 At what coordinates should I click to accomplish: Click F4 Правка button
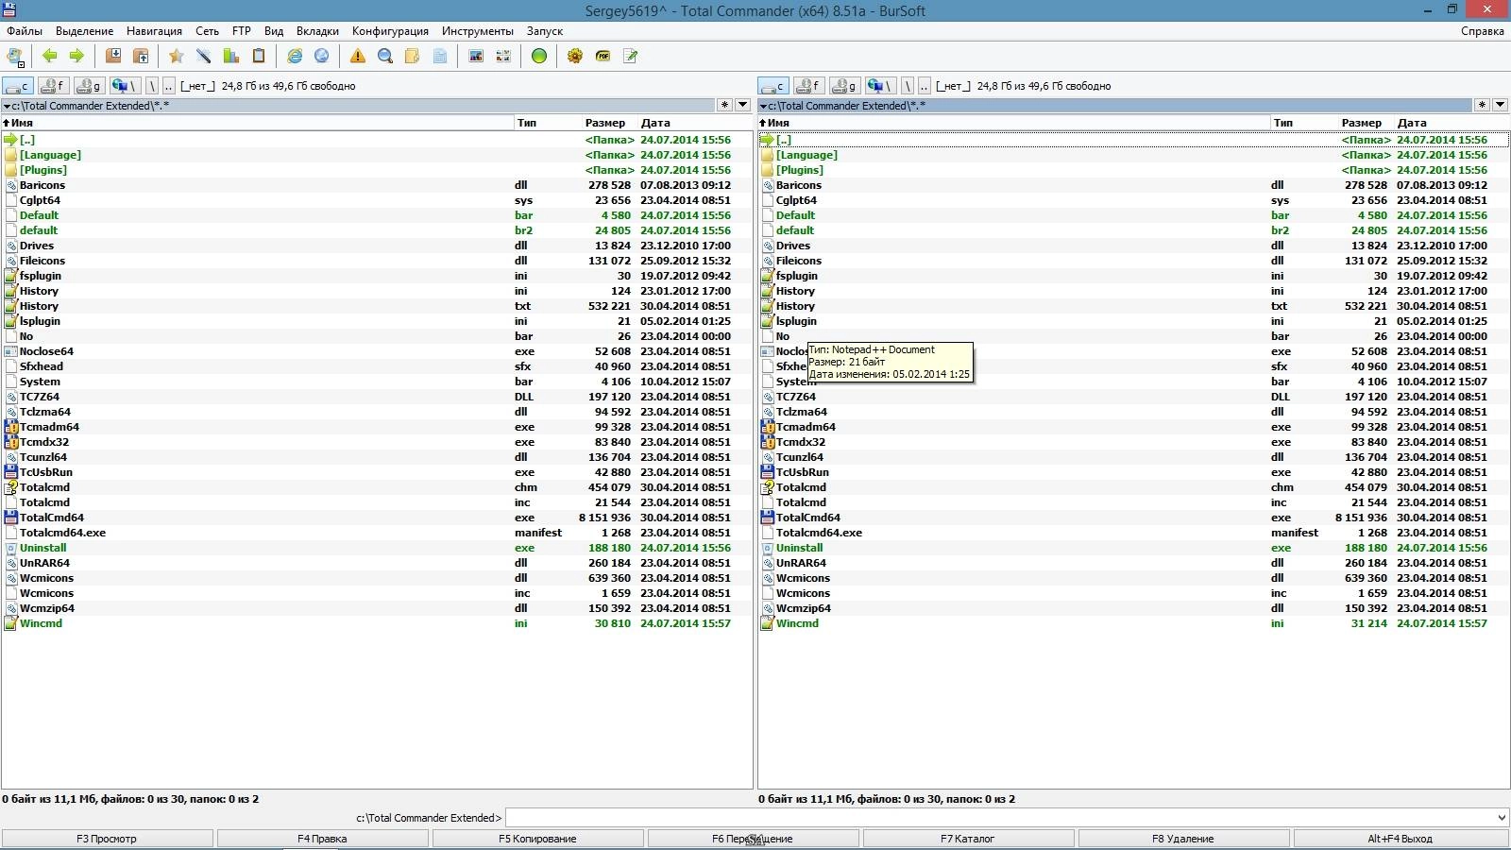point(322,839)
